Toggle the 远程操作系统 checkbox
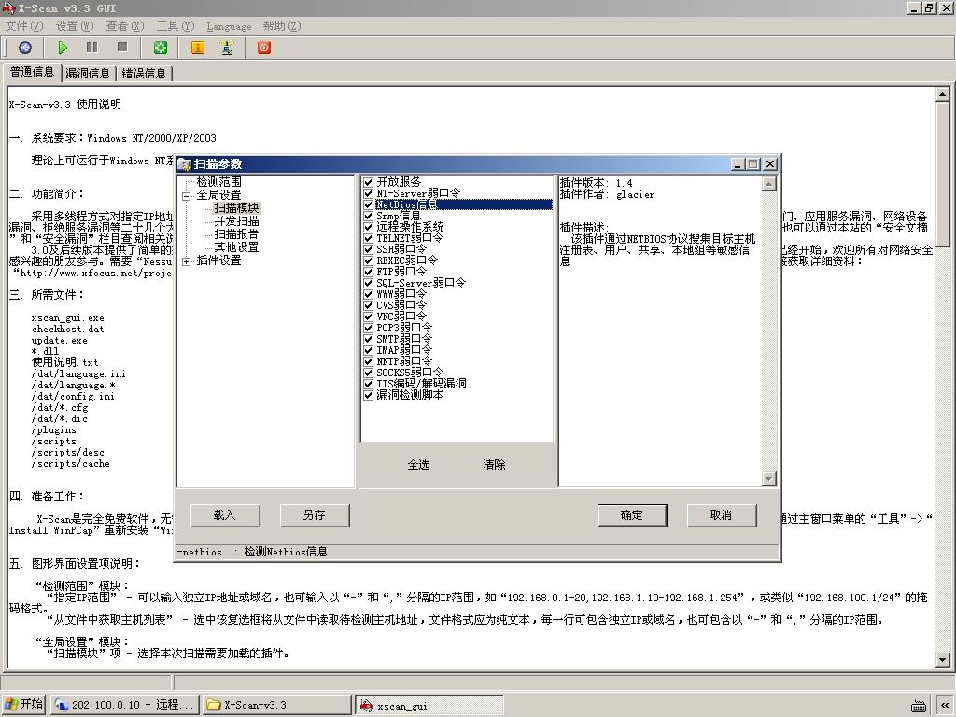The width and height of the screenshot is (956, 717). coord(368,227)
